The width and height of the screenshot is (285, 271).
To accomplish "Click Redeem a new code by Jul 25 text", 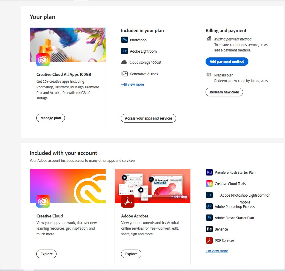I will pos(241,81).
